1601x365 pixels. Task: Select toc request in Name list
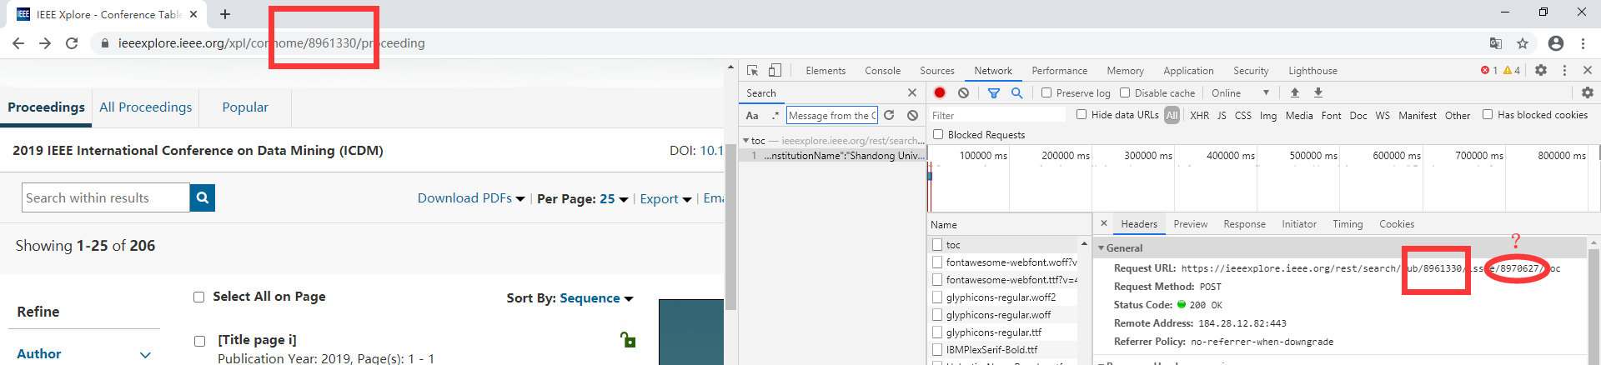coord(952,244)
